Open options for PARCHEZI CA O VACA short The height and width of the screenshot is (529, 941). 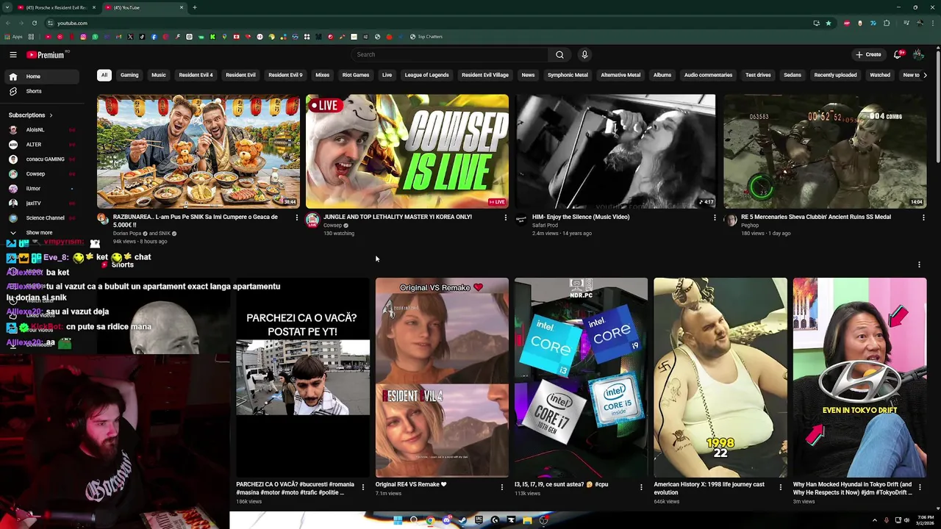coord(362,486)
